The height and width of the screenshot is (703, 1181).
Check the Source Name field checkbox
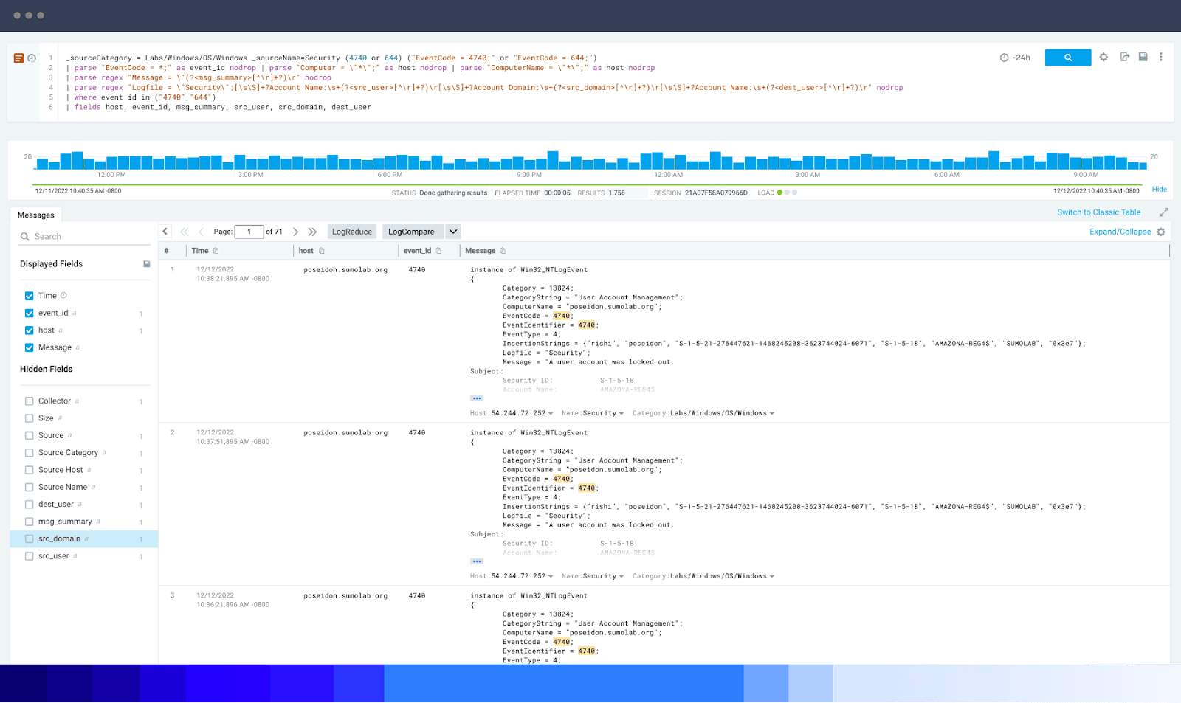[x=30, y=487]
